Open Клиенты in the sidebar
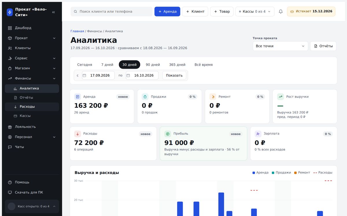The width and height of the screenshot is (347, 216). coord(32,48)
